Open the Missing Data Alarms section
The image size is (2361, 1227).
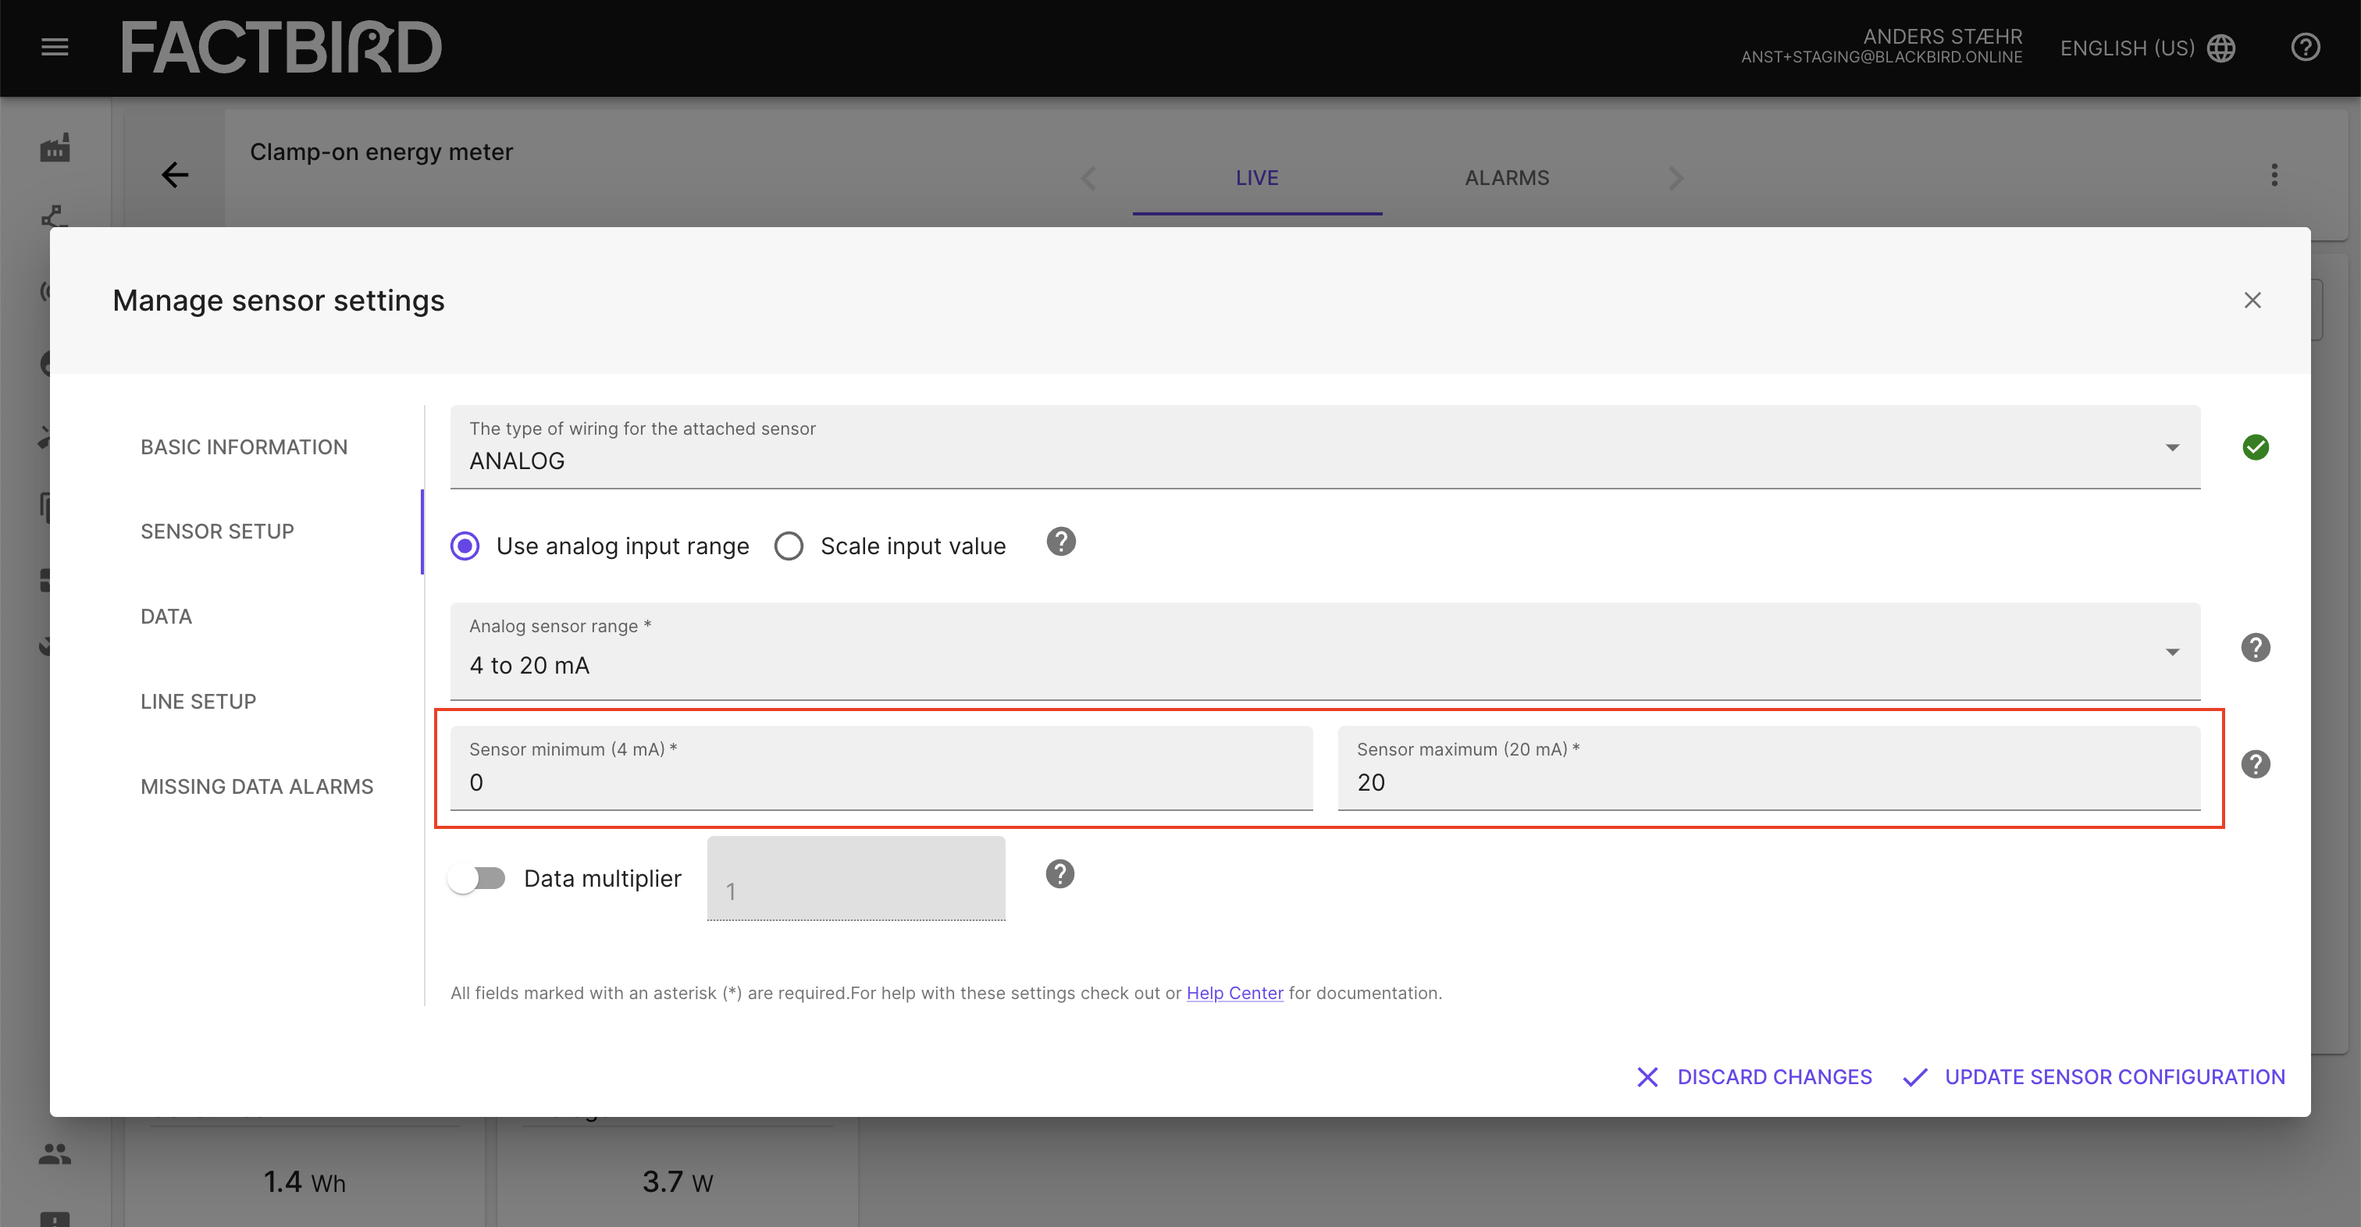tap(257, 787)
